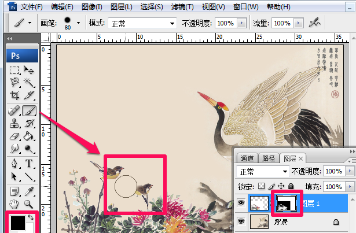Click the black foreground color swatch
This screenshot has width=356, height=233.
(18, 223)
